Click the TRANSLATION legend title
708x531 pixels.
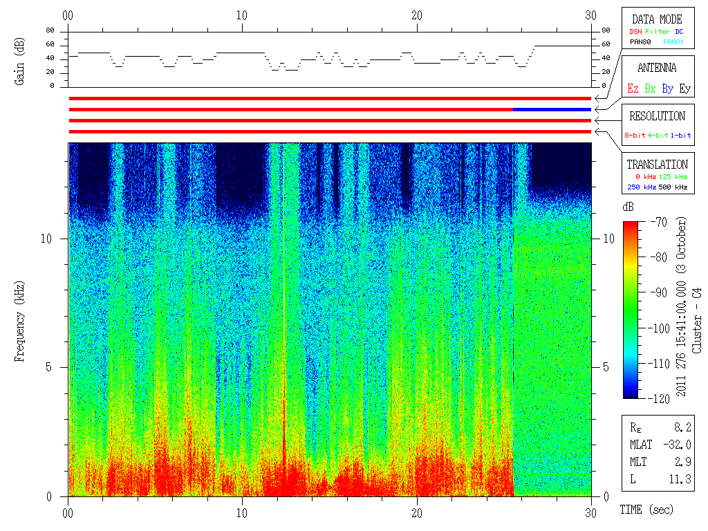(x=658, y=165)
